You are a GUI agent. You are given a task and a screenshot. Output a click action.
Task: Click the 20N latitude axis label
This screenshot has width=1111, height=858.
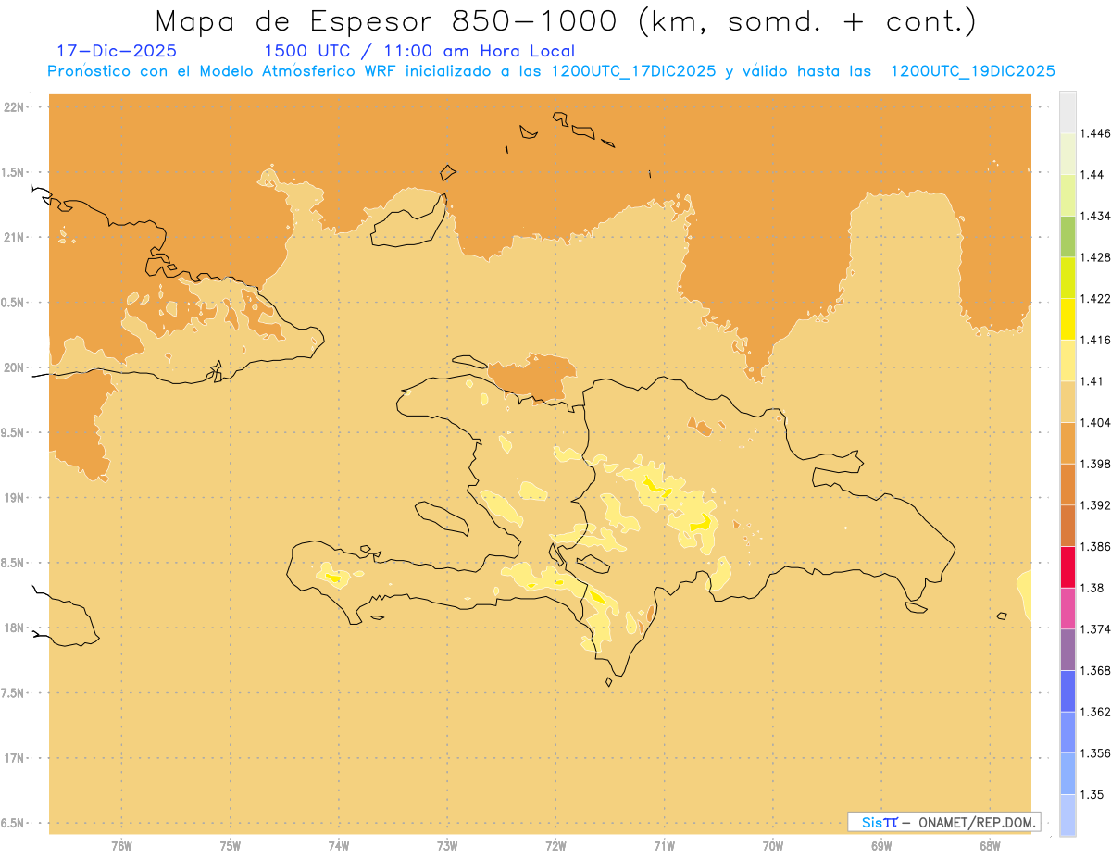(x=15, y=367)
